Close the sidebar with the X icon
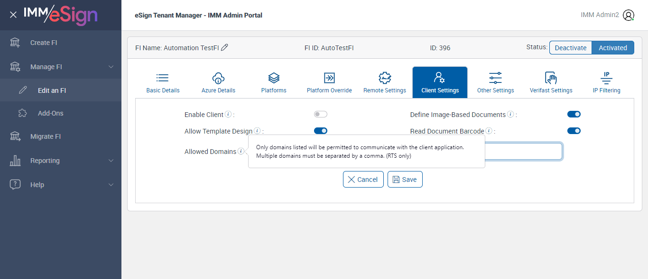The width and height of the screenshot is (648, 279). point(13,15)
